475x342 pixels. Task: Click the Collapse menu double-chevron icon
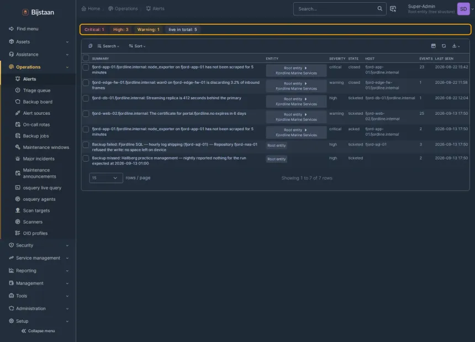tap(24, 331)
